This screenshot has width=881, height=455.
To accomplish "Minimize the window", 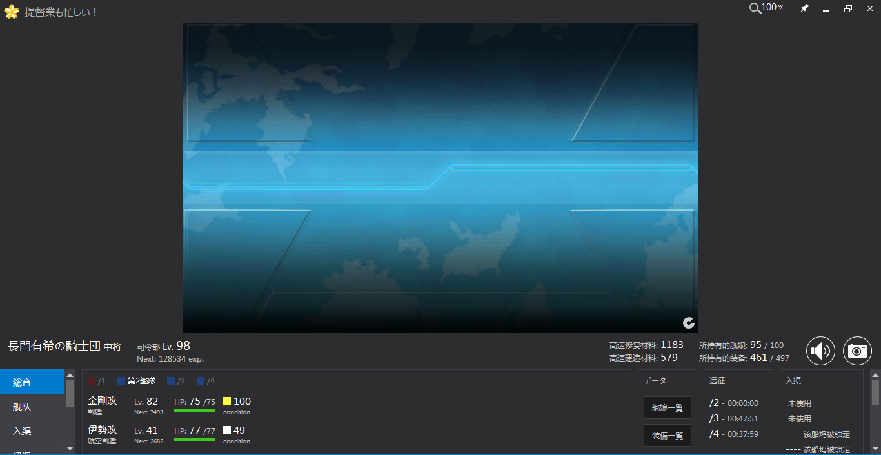I will (x=826, y=9).
